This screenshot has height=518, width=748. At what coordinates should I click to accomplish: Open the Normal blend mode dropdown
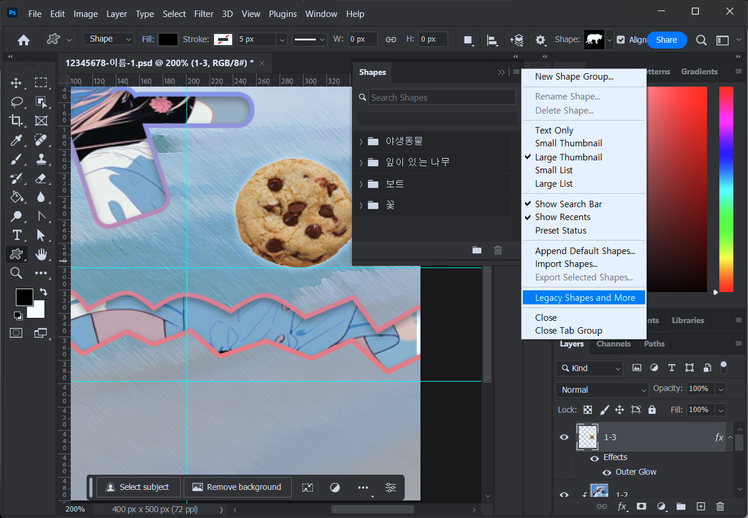pyautogui.click(x=602, y=390)
